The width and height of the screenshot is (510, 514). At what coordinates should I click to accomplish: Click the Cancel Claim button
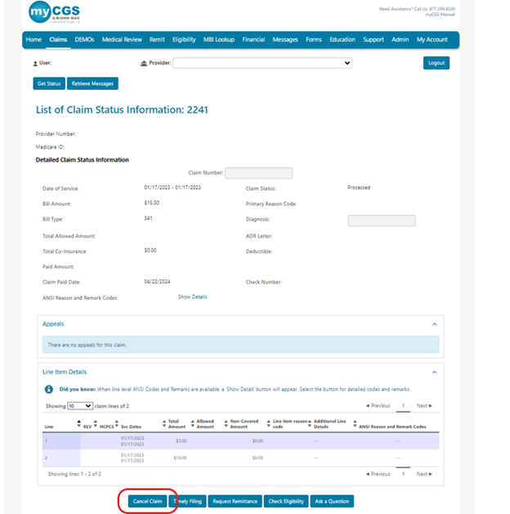[148, 501]
